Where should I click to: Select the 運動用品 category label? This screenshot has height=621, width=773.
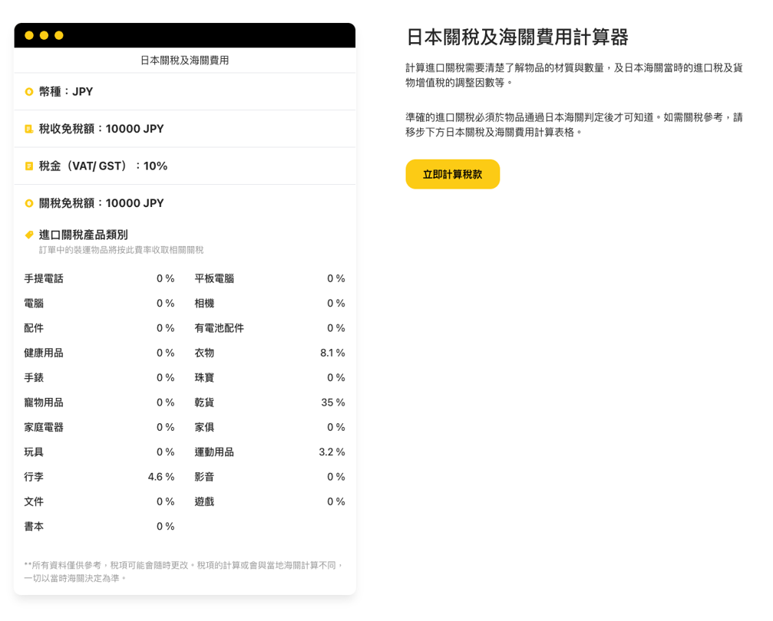(x=214, y=452)
